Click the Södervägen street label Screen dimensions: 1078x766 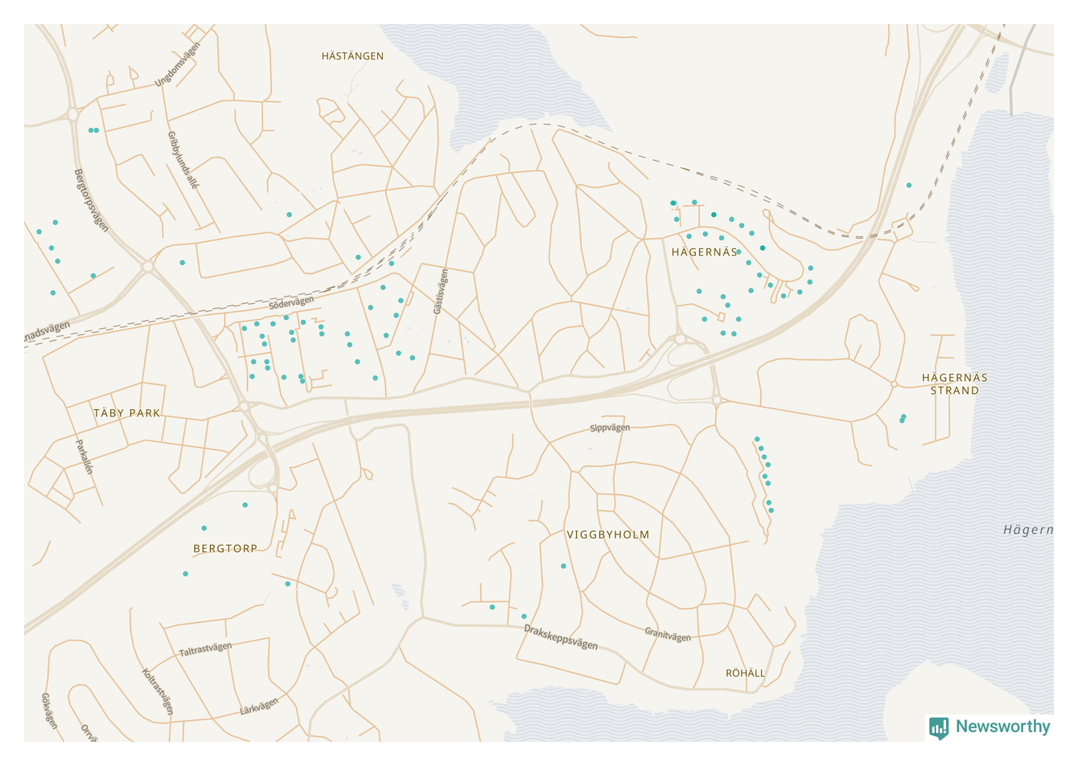[x=291, y=303]
